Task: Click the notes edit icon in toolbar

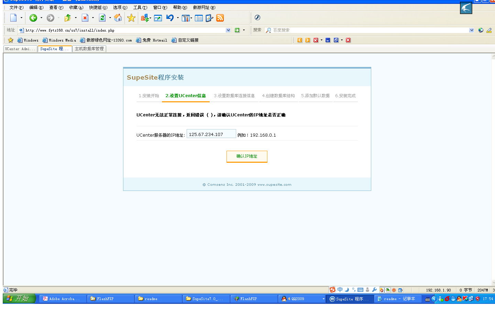Action: pyautogui.click(x=209, y=18)
